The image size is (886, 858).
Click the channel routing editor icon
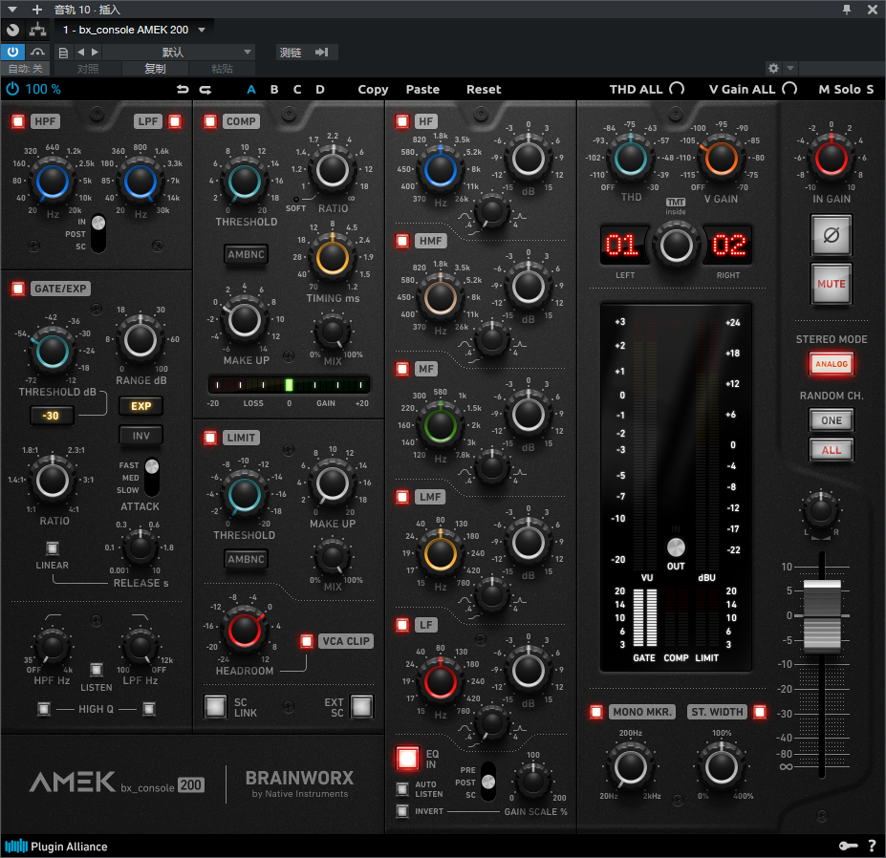click(x=38, y=30)
